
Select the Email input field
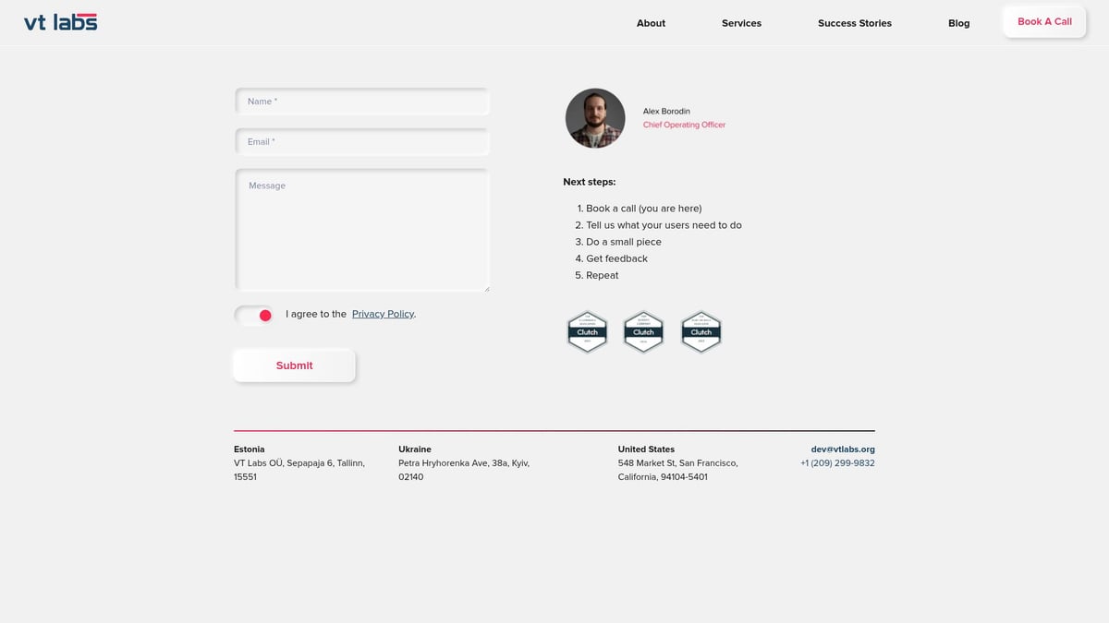click(362, 141)
